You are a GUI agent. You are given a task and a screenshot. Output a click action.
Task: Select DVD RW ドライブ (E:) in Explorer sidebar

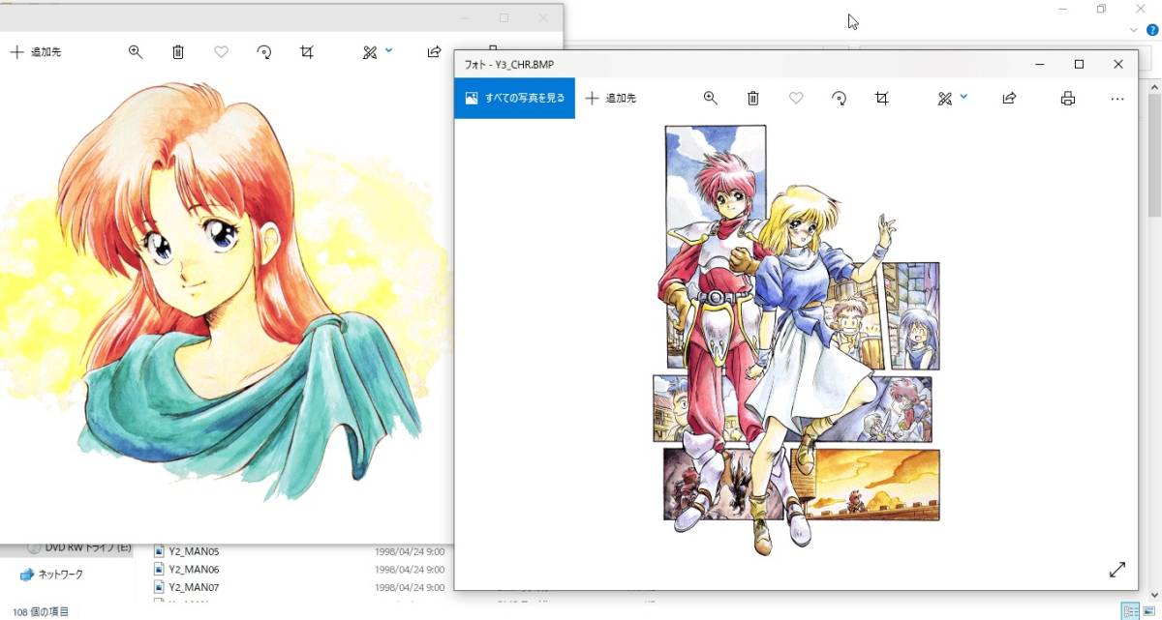(x=80, y=547)
